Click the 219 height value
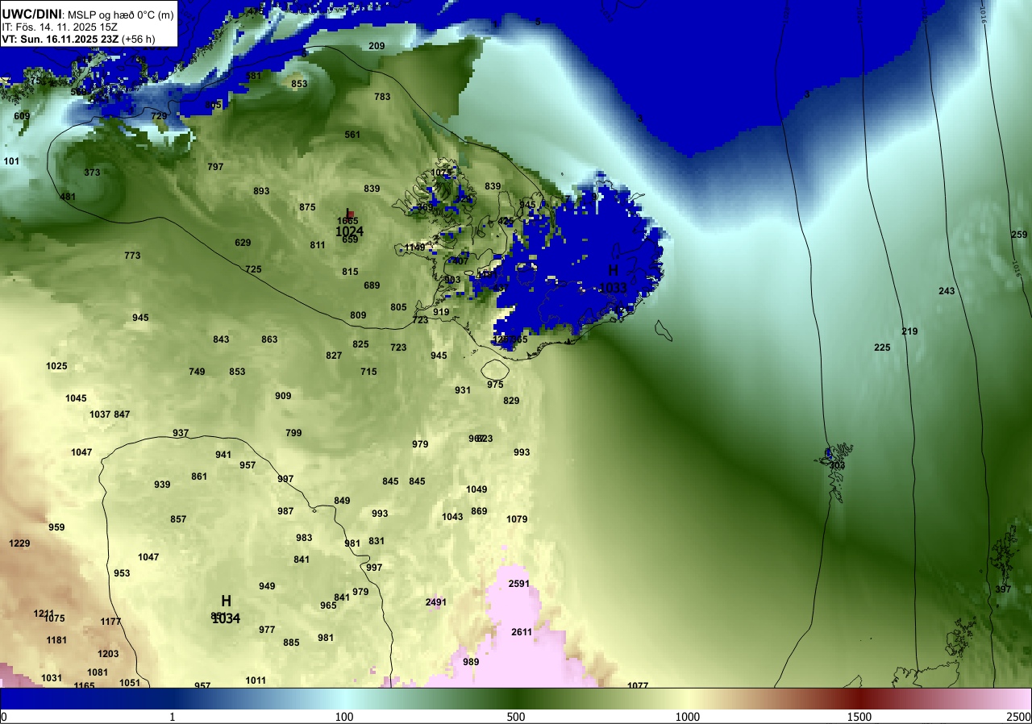The height and width of the screenshot is (724, 1032). pos(909,331)
